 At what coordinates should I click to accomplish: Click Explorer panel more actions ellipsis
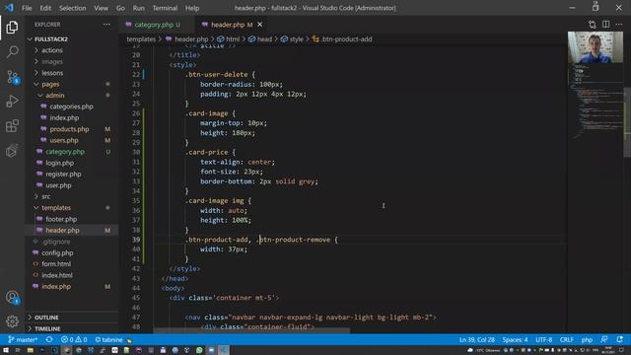click(106, 25)
